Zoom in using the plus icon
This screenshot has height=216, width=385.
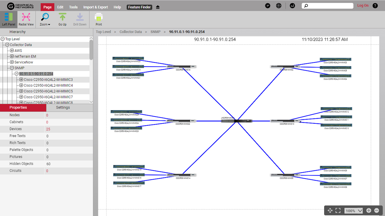coord(368,211)
